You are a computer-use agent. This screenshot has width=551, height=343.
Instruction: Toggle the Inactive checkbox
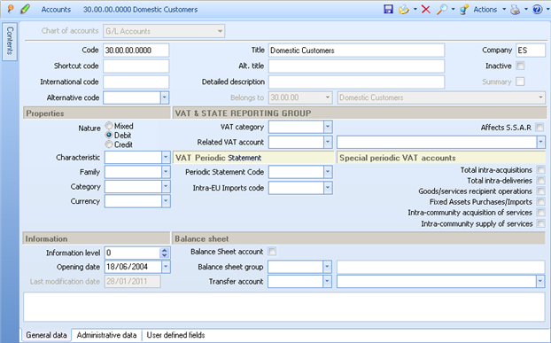coord(520,66)
